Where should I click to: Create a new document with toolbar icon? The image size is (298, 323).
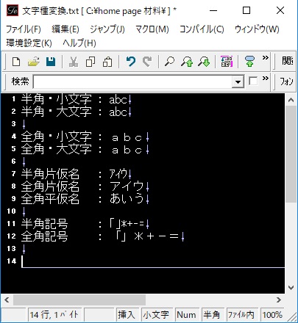click(x=16, y=62)
